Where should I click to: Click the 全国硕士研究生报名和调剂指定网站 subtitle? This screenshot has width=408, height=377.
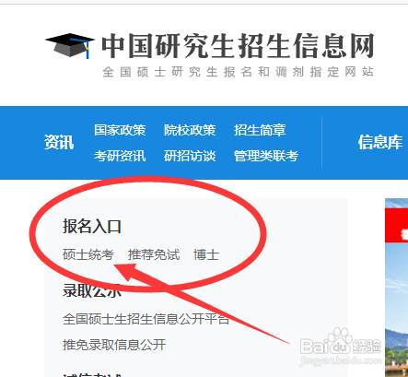coord(239,72)
